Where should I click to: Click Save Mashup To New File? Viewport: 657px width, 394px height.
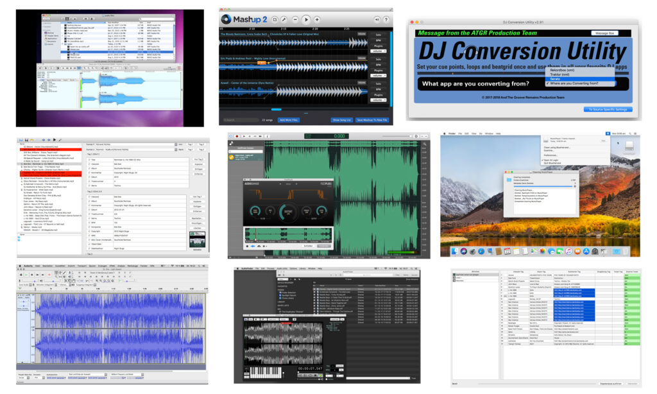(x=372, y=120)
